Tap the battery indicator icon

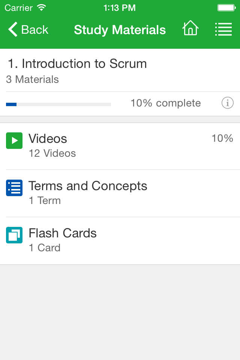coord(226,7)
